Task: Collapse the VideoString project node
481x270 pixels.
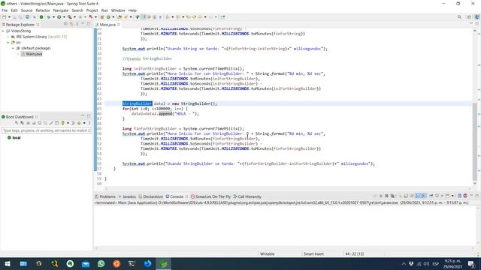Action: (3, 31)
